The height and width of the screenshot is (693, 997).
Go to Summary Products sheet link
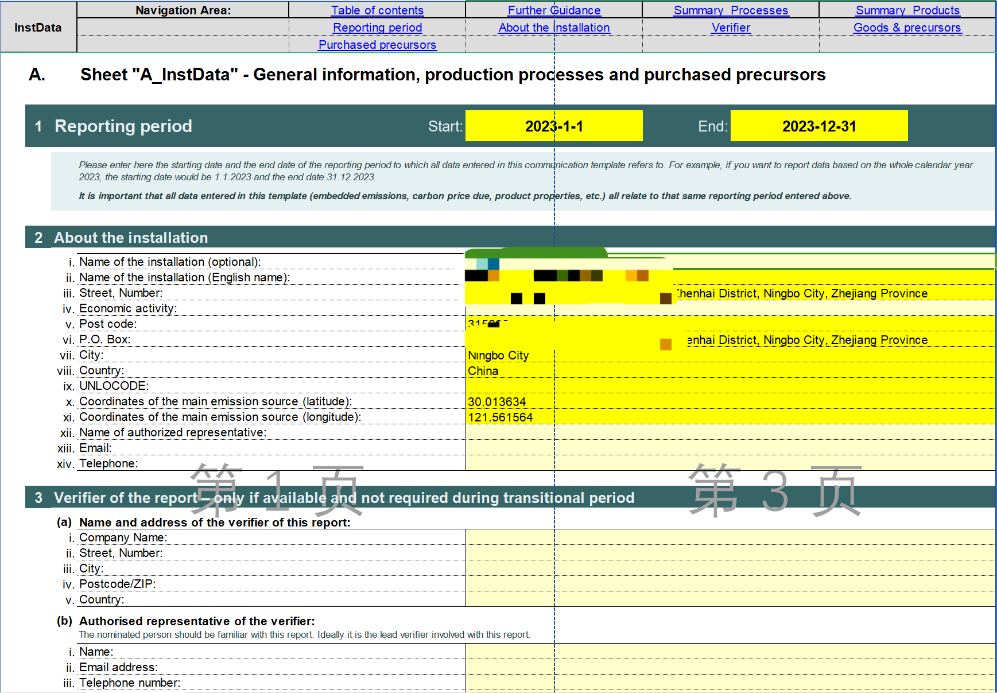tap(907, 10)
